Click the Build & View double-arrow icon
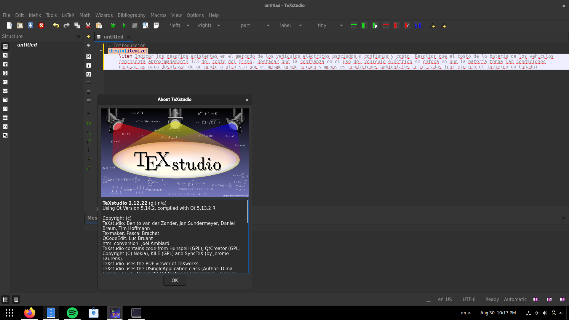This screenshot has width=569, height=320. coord(113,25)
